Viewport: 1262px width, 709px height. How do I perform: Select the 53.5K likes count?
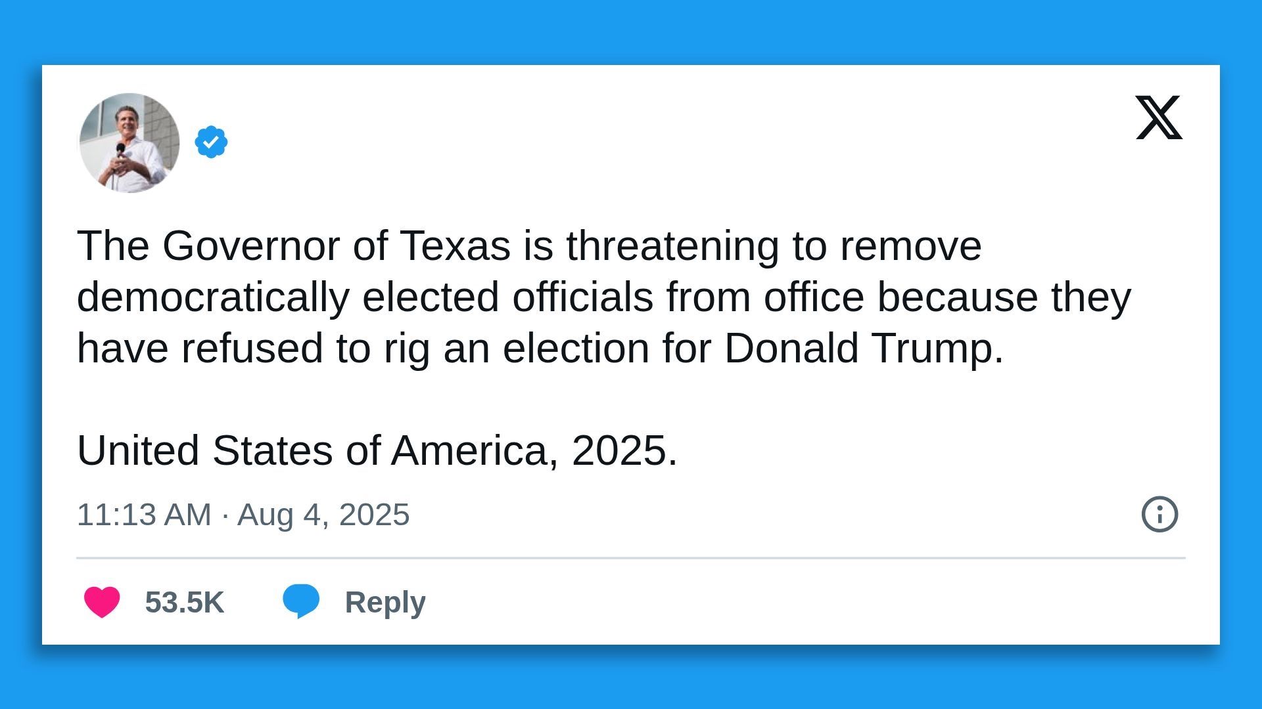pos(185,599)
